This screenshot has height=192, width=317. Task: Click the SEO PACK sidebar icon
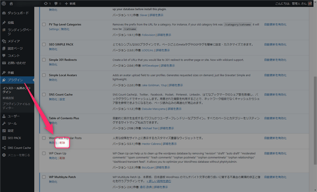(4, 138)
